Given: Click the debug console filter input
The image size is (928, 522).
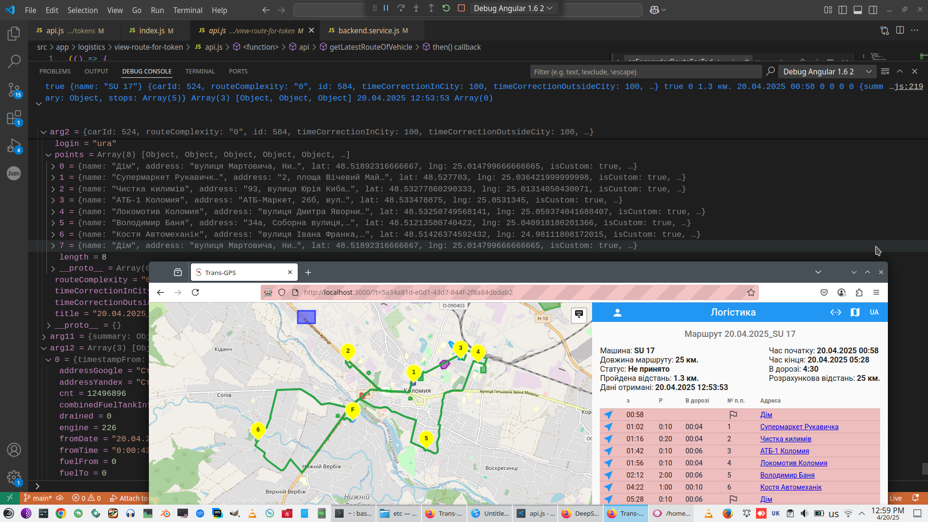Looking at the screenshot, I should click(x=645, y=72).
